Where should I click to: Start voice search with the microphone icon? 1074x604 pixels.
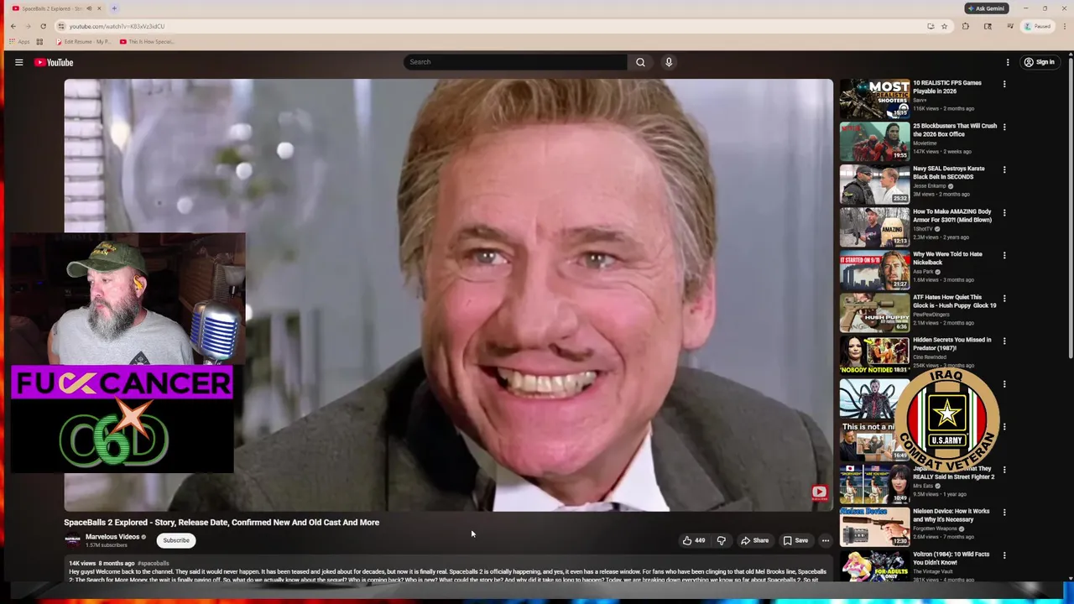click(x=669, y=62)
